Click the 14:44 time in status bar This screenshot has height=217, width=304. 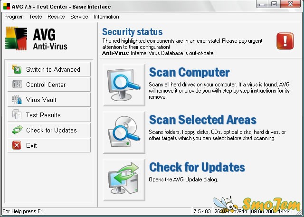285,211
